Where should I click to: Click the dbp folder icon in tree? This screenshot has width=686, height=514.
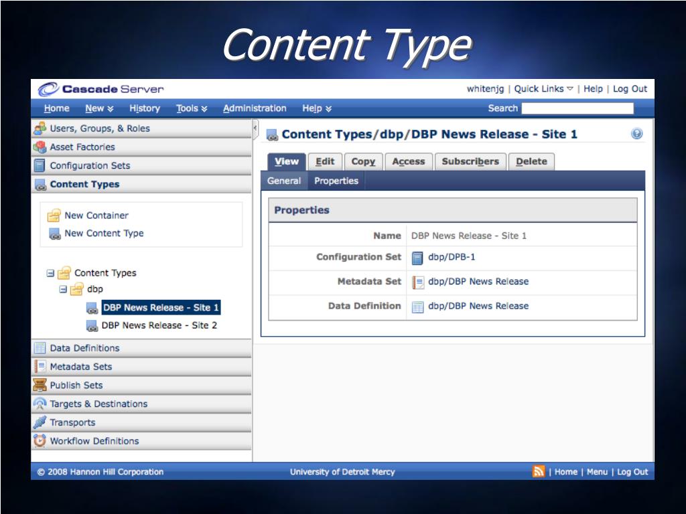(x=76, y=289)
